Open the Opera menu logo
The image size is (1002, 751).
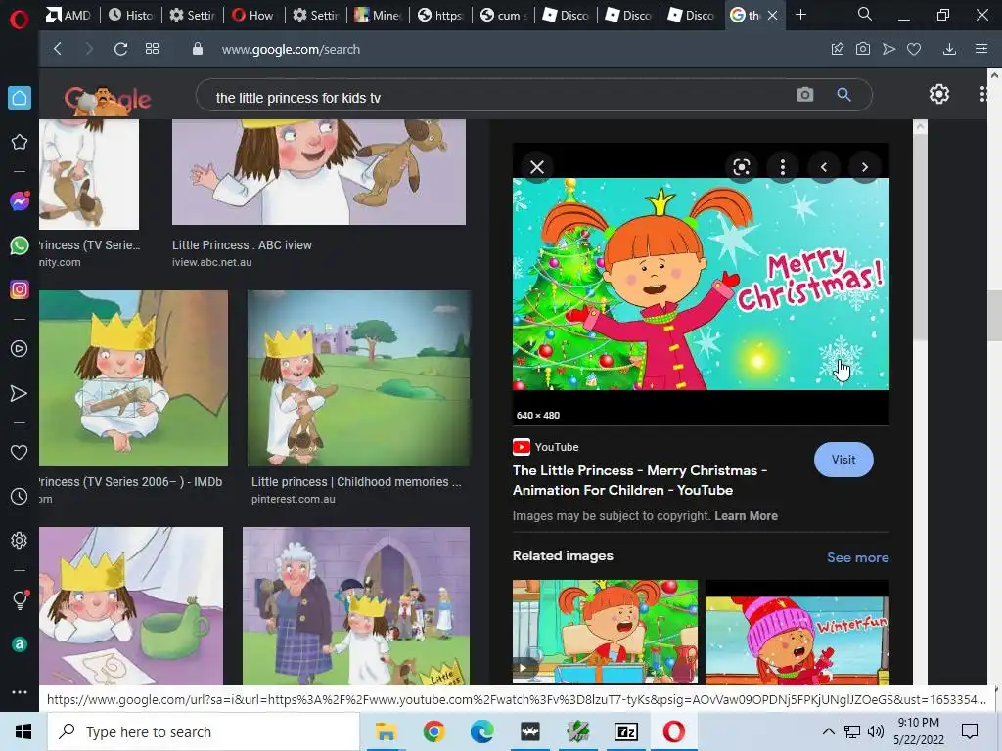(x=20, y=20)
